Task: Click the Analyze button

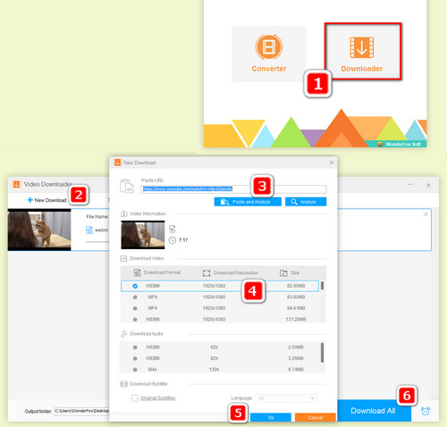Action: pos(306,202)
